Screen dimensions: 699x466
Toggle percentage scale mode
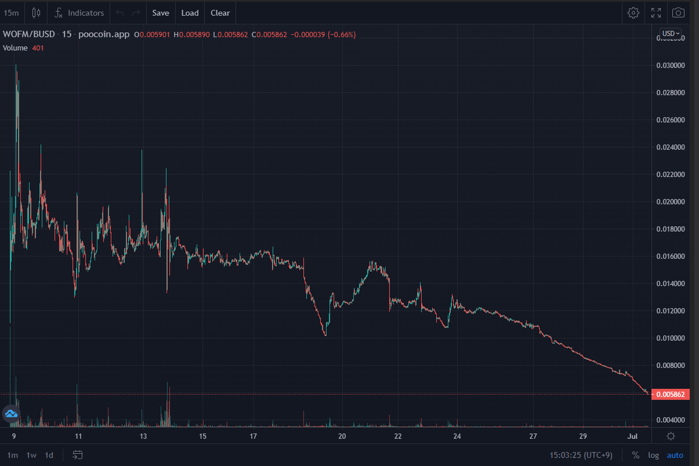635,455
